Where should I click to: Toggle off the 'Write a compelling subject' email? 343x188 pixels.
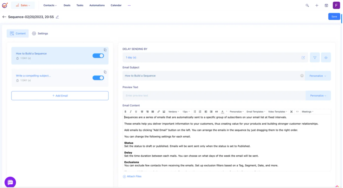pos(98,78)
